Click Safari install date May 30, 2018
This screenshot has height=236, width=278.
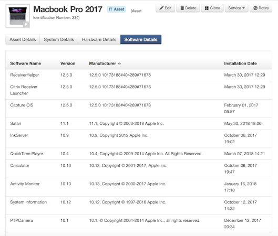(x=243, y=123)
